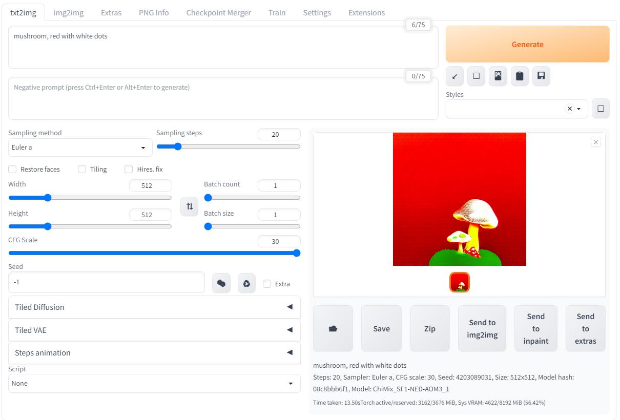Toggle the Extra seed checkbox
This screenshot has width=620, height=420.
[267, 283]
